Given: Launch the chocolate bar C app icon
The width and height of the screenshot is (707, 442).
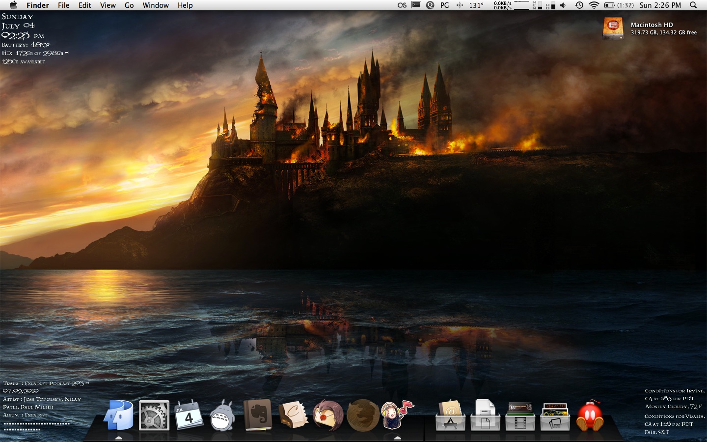Looking at the screenshot, I should (x=293, y=415).
